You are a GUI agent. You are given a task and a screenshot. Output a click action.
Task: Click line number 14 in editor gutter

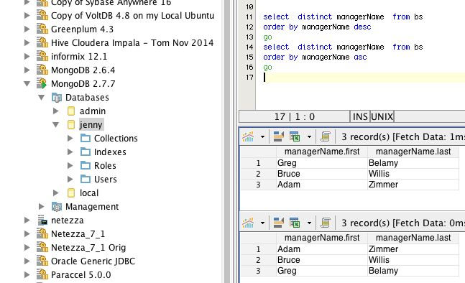pyautogui.click(x=249, y=47)
